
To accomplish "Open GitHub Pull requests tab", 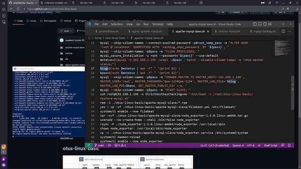I will click(x=48, y=21).
